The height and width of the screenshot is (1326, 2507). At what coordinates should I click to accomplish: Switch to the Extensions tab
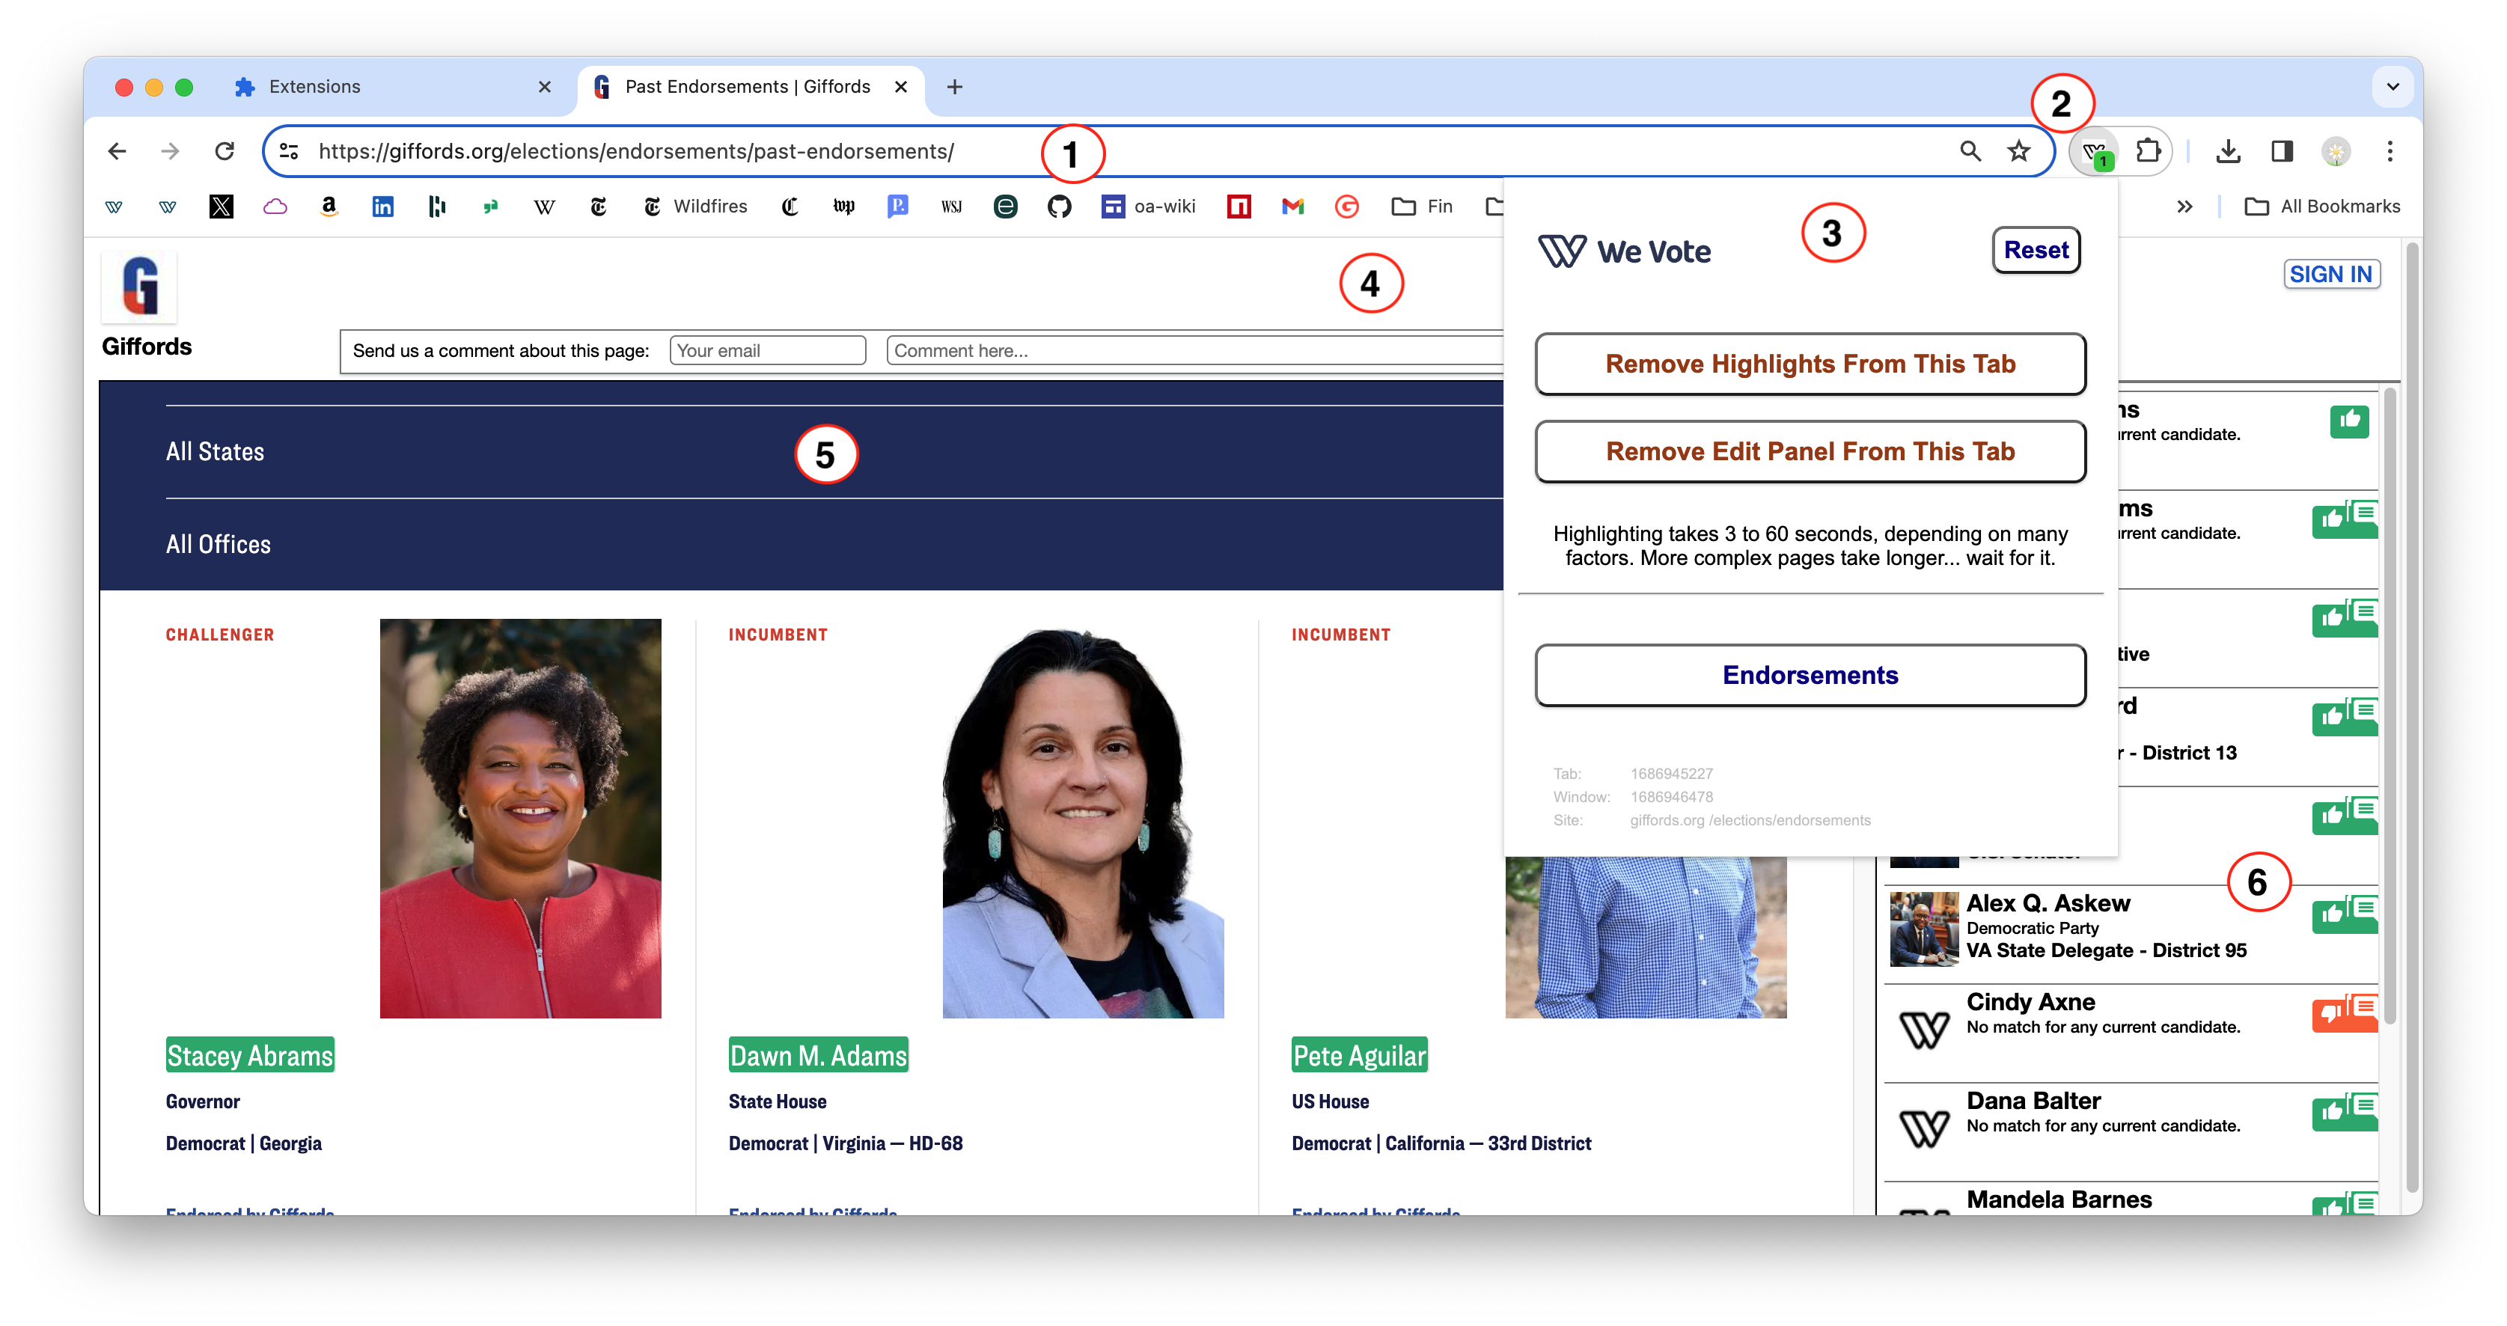click(x=314, y=87)
